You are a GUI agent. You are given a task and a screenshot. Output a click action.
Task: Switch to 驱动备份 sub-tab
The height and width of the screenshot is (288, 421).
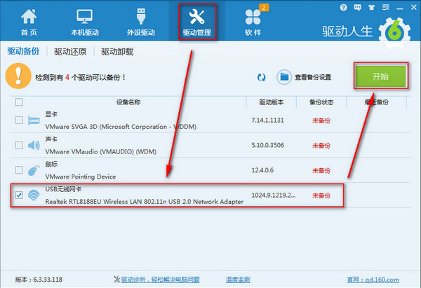point(23,51)
